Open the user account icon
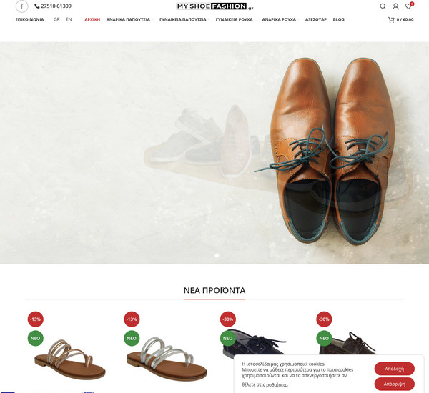 pos(395,6)
